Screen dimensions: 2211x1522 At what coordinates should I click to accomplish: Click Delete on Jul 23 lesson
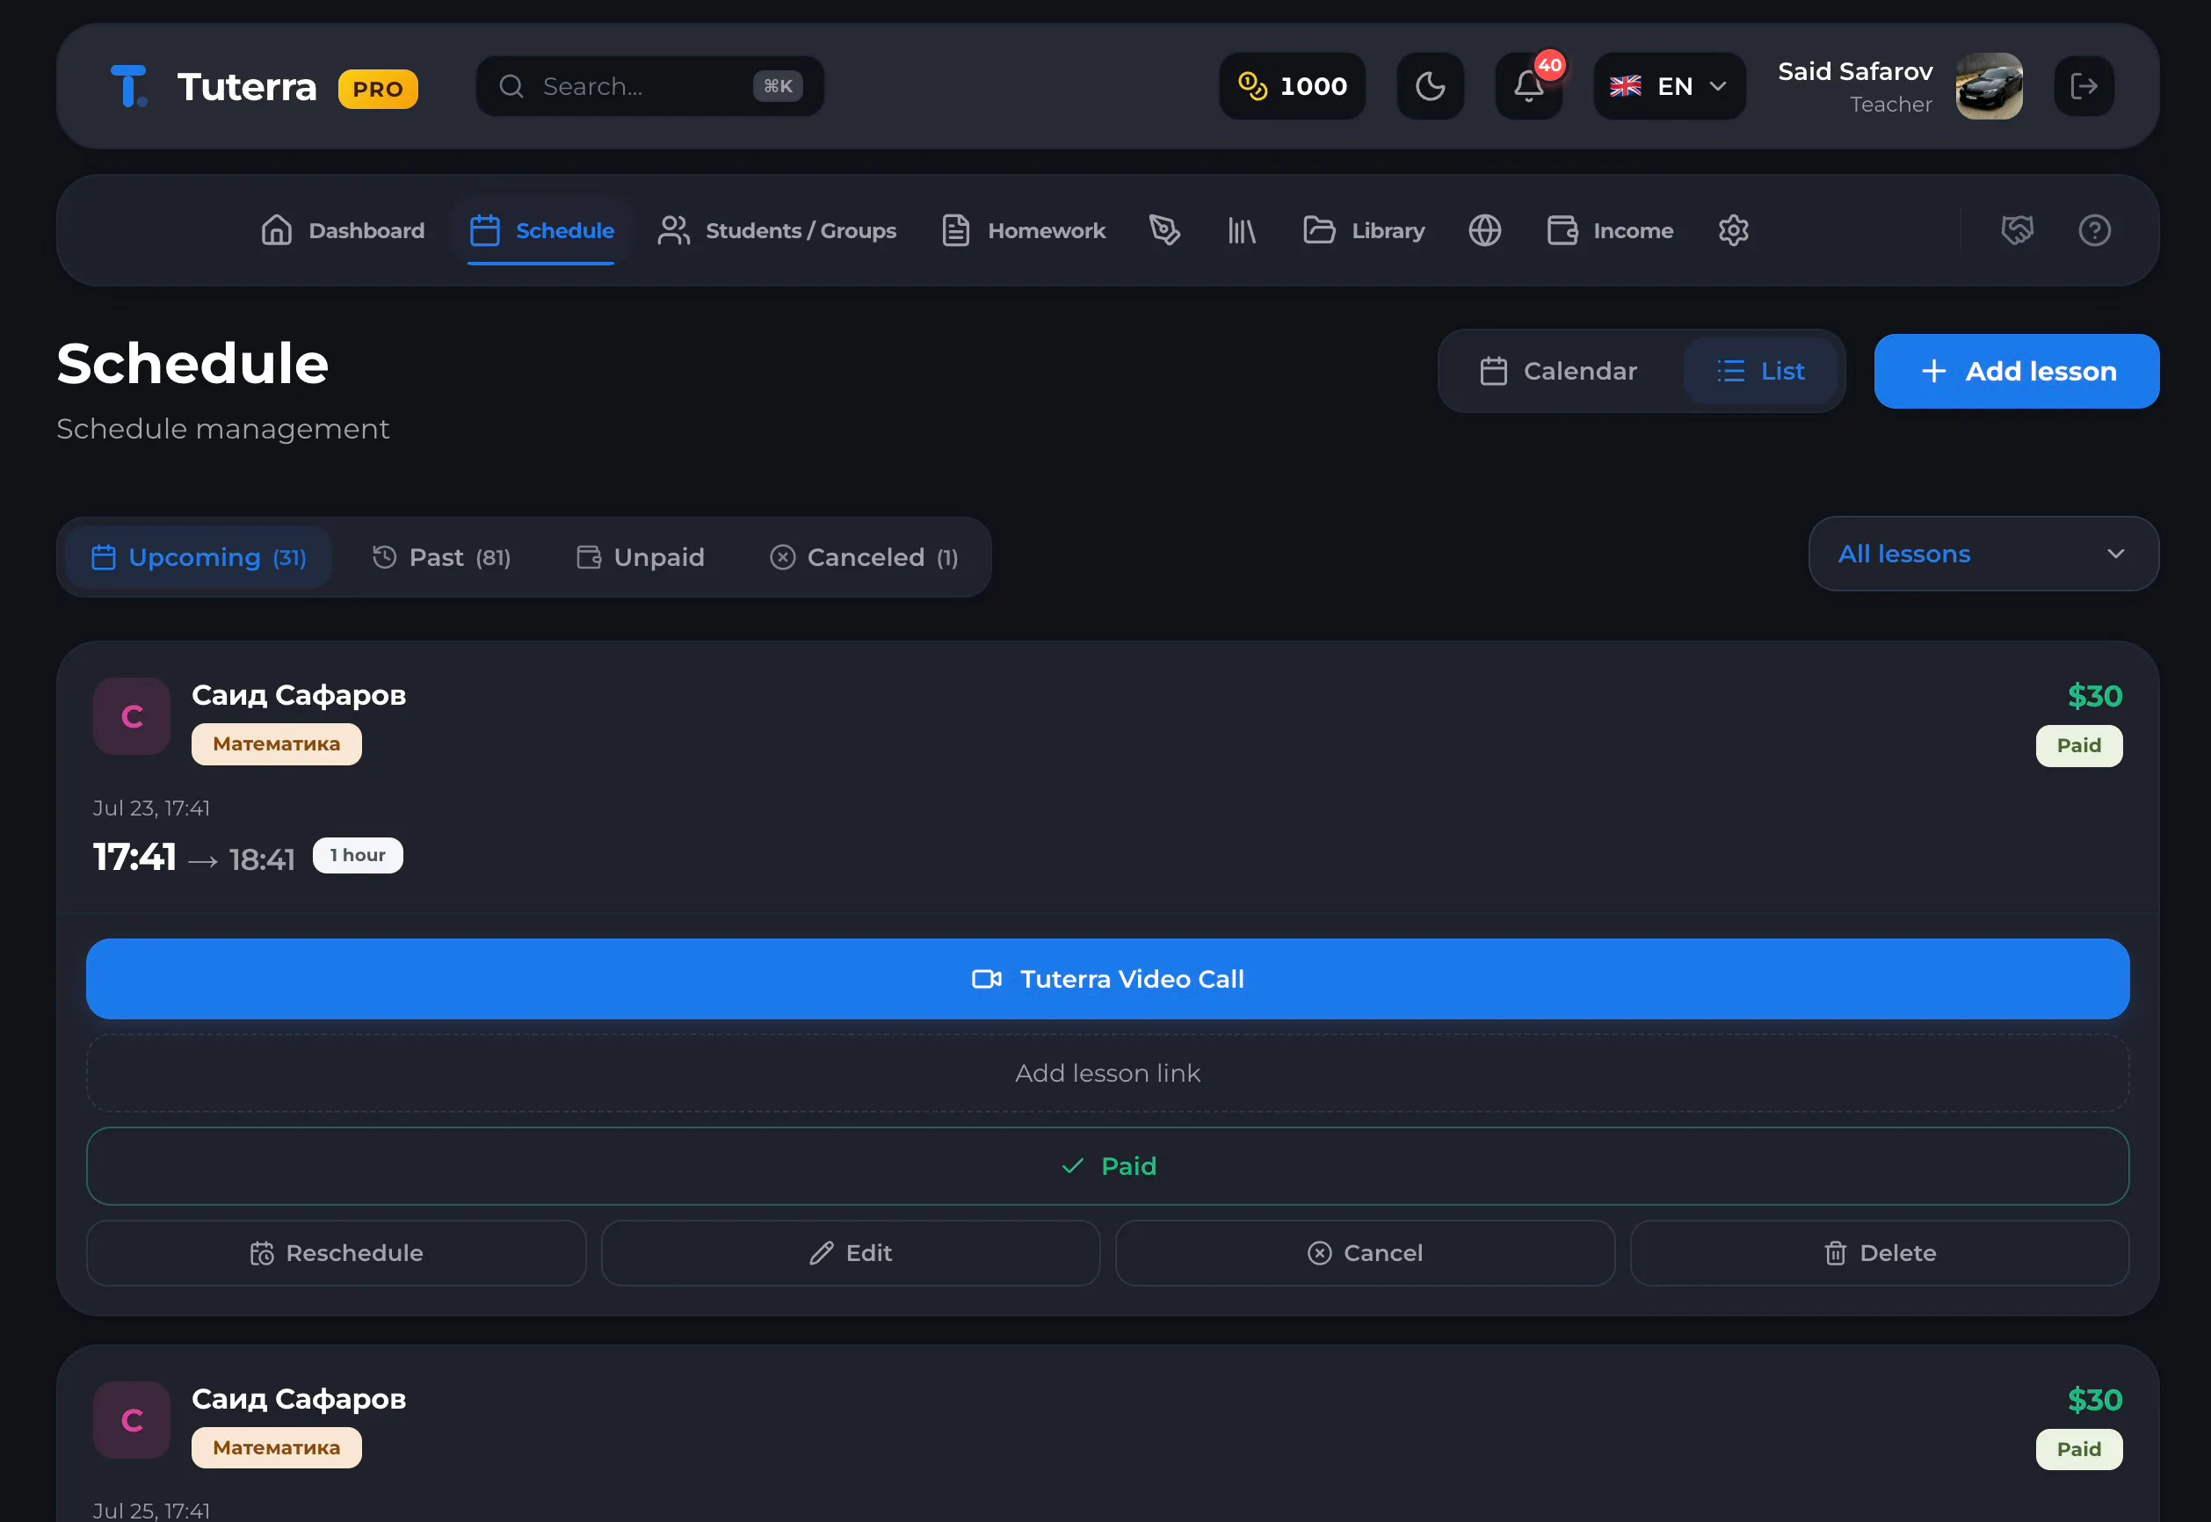pos(1879,1253)
